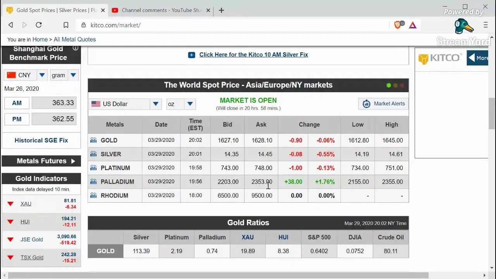Click the Crude Oil ratio value 80.11
This screenshot has height=279, width=496.
pyautogui.click(x=391, y=251)
